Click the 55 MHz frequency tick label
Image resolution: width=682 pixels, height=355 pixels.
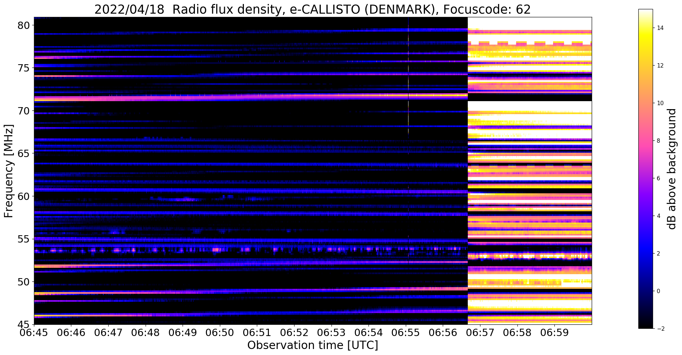click(23, 239)
